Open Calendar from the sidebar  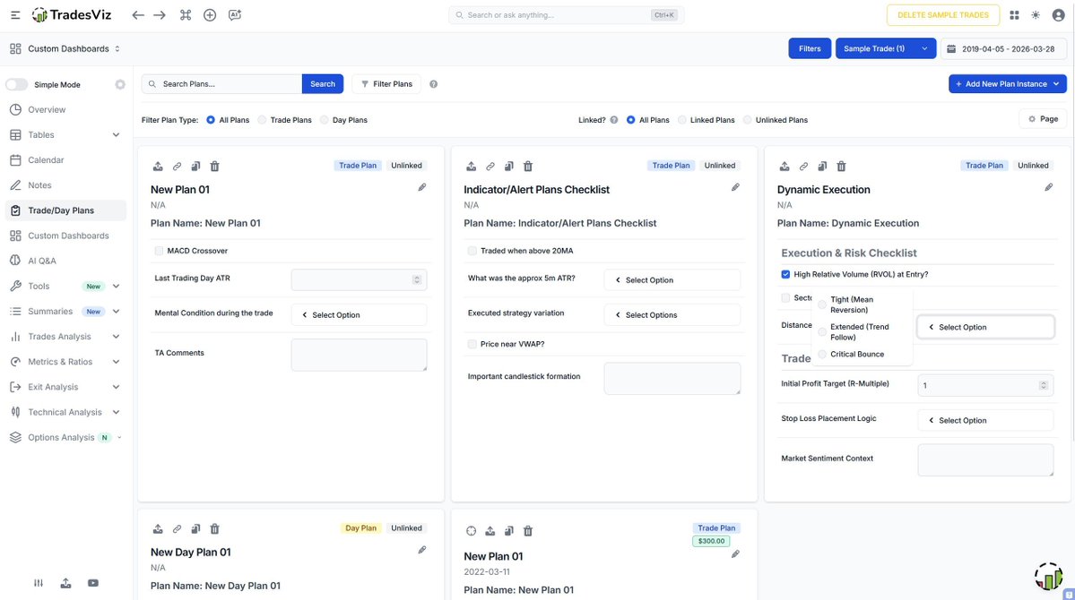click(x=46, y=160)
